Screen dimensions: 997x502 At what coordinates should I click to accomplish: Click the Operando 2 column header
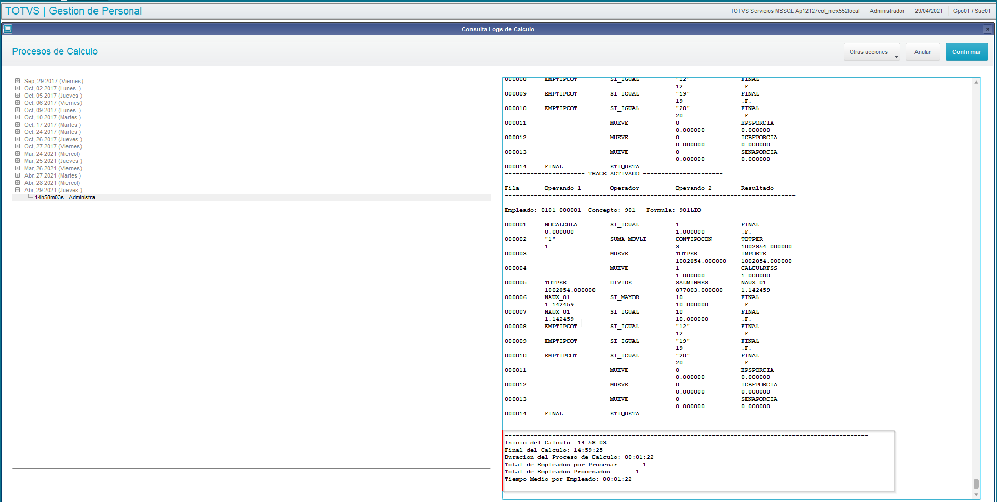click(693, 188)
